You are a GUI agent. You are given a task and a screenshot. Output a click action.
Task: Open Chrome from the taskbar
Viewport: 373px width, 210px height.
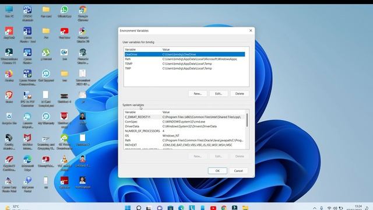(x=224, y=208)
